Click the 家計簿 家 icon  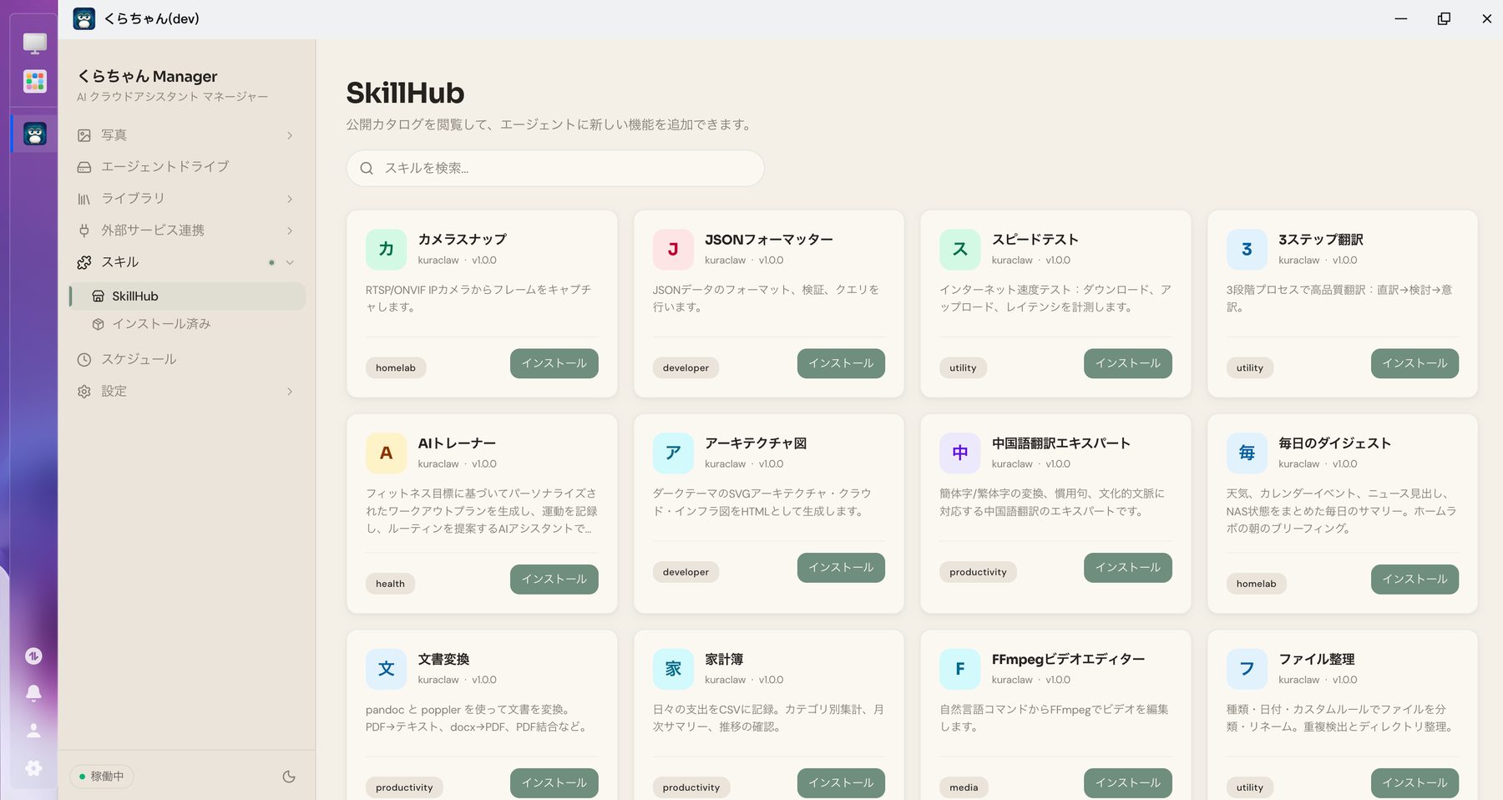(x=673, y=669)
